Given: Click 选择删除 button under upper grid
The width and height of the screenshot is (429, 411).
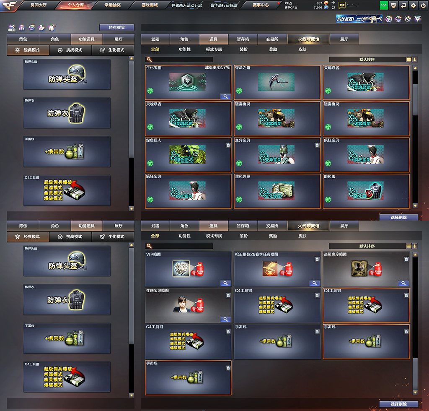Looking at the screenshot, I should coord(399,217).
